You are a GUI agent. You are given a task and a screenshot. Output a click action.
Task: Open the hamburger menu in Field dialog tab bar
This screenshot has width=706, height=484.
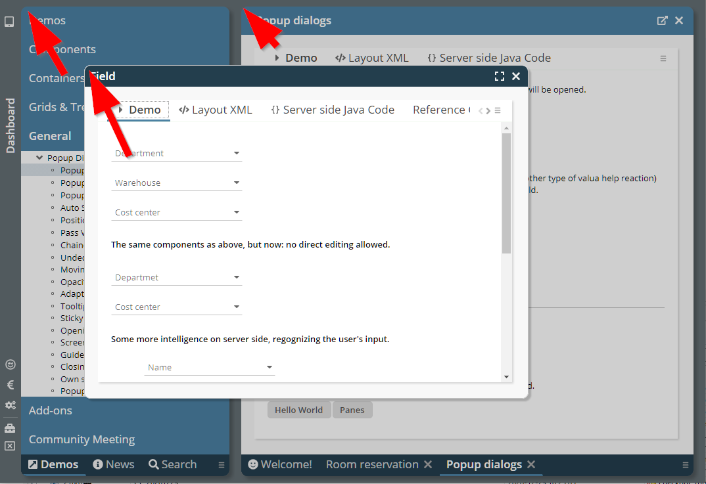coord(498,110)
